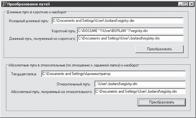Screen dimensions: 196x118
Task: Focus the Короткий путь field with DOCUME~1
Action: (130, 31)
